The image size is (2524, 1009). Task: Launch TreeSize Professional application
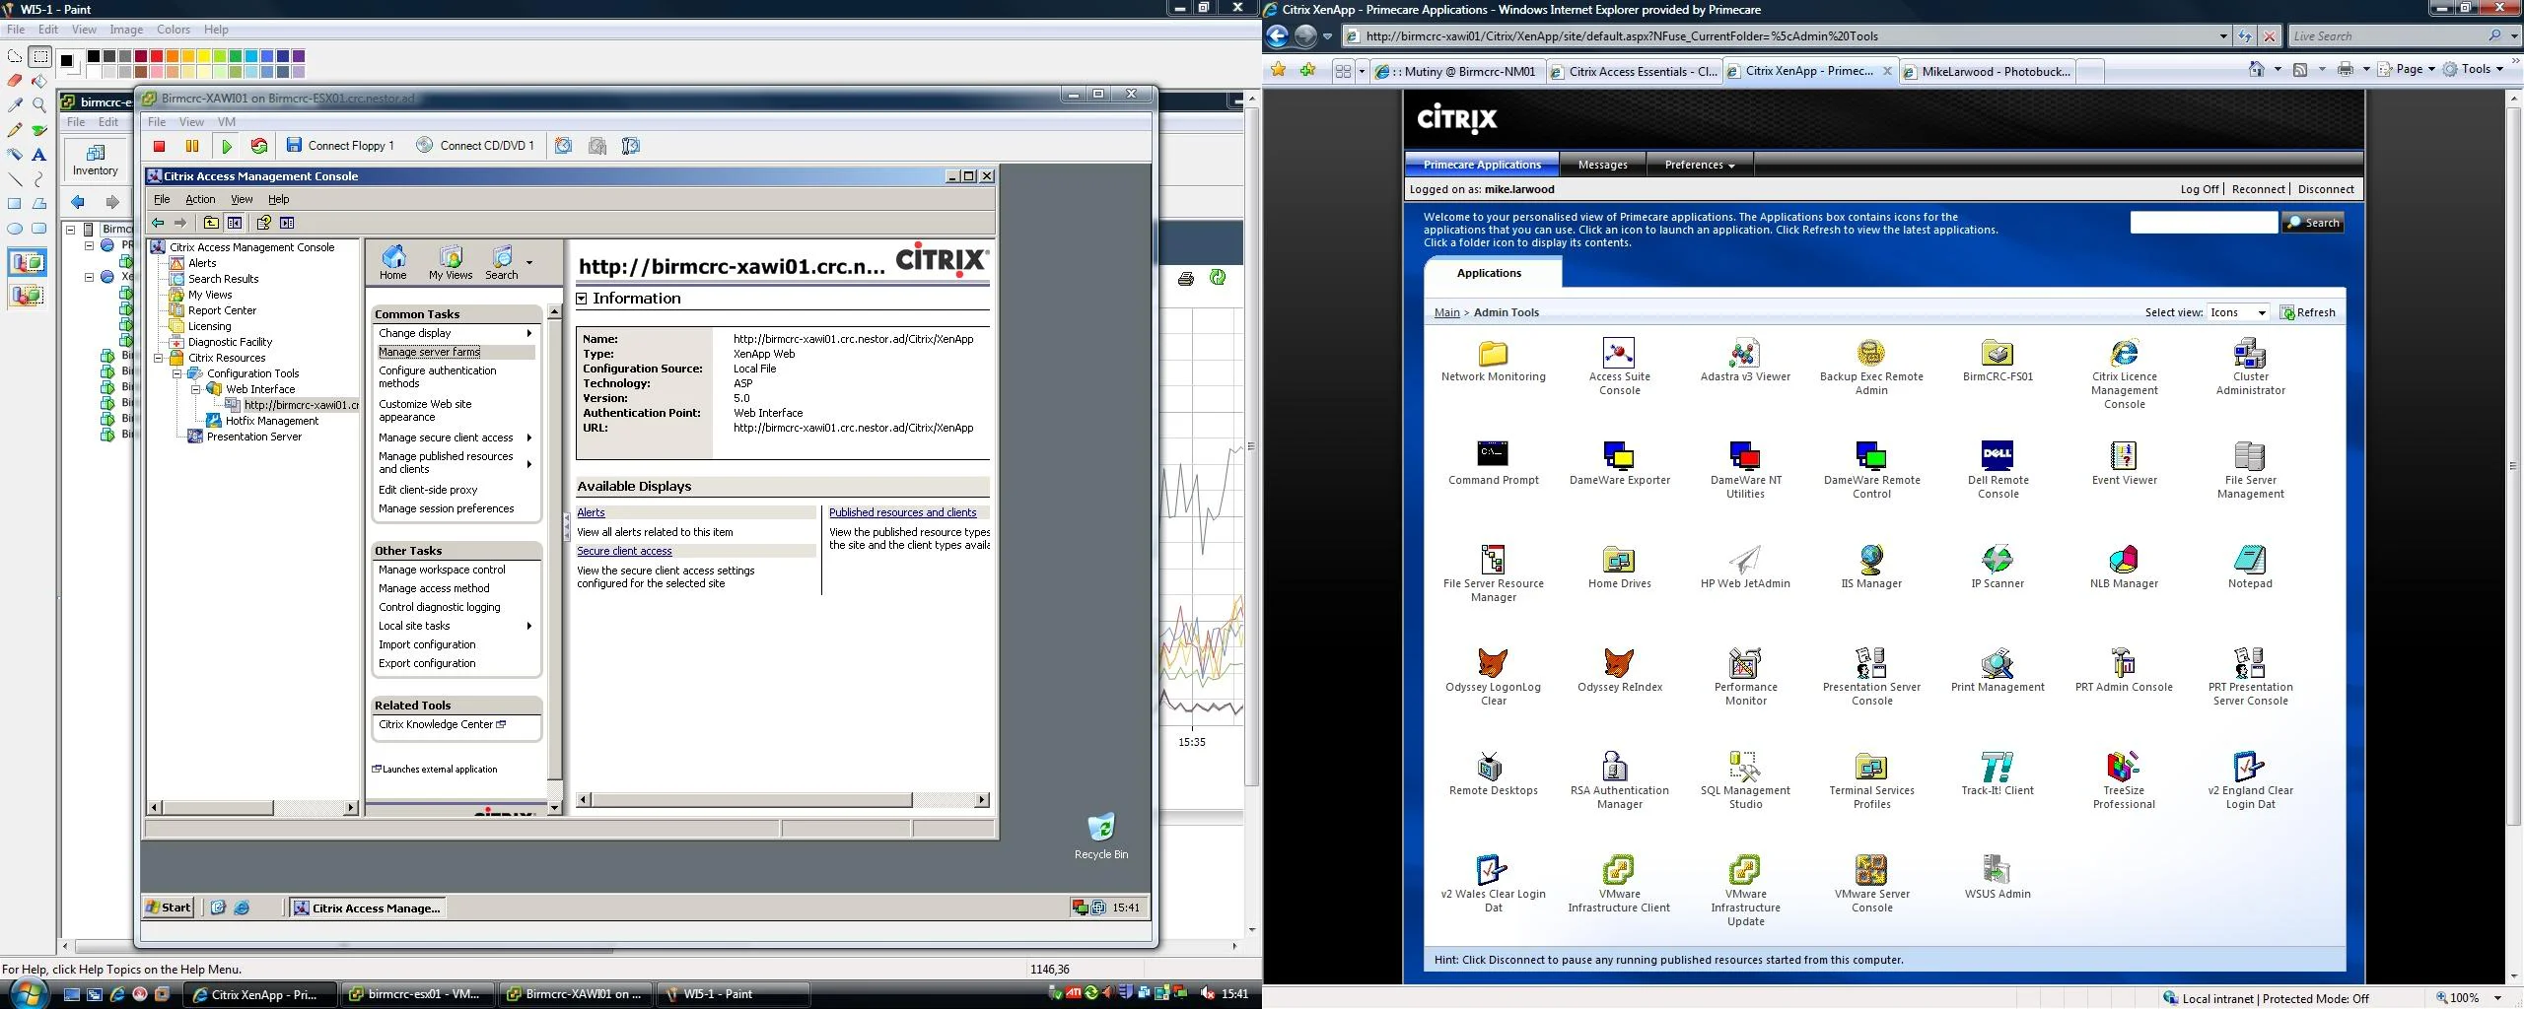click(2124, 781)
